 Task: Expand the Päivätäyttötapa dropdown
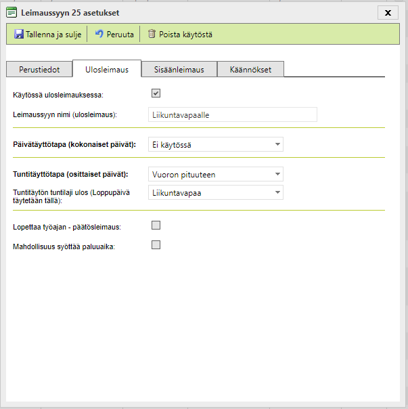[x=215, y=144]
